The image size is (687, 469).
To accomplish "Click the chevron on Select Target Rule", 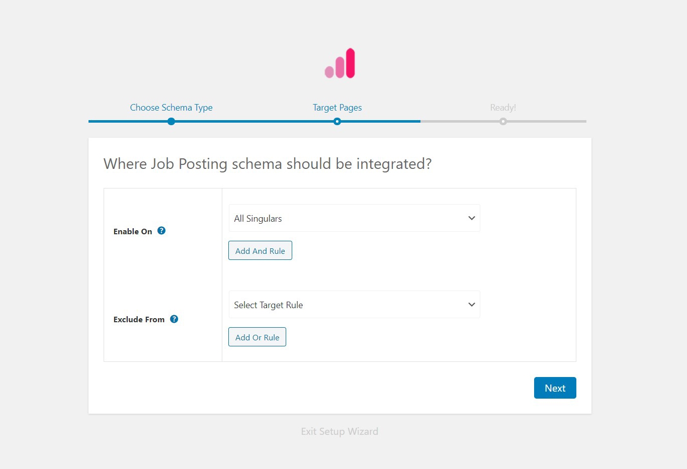I will (471, 305).
